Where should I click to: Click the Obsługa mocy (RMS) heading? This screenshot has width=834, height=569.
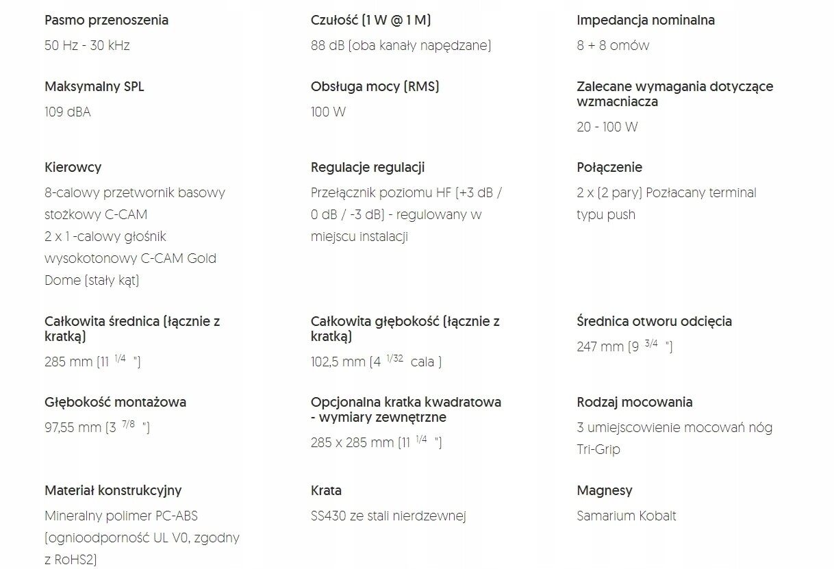pos(375,86)
